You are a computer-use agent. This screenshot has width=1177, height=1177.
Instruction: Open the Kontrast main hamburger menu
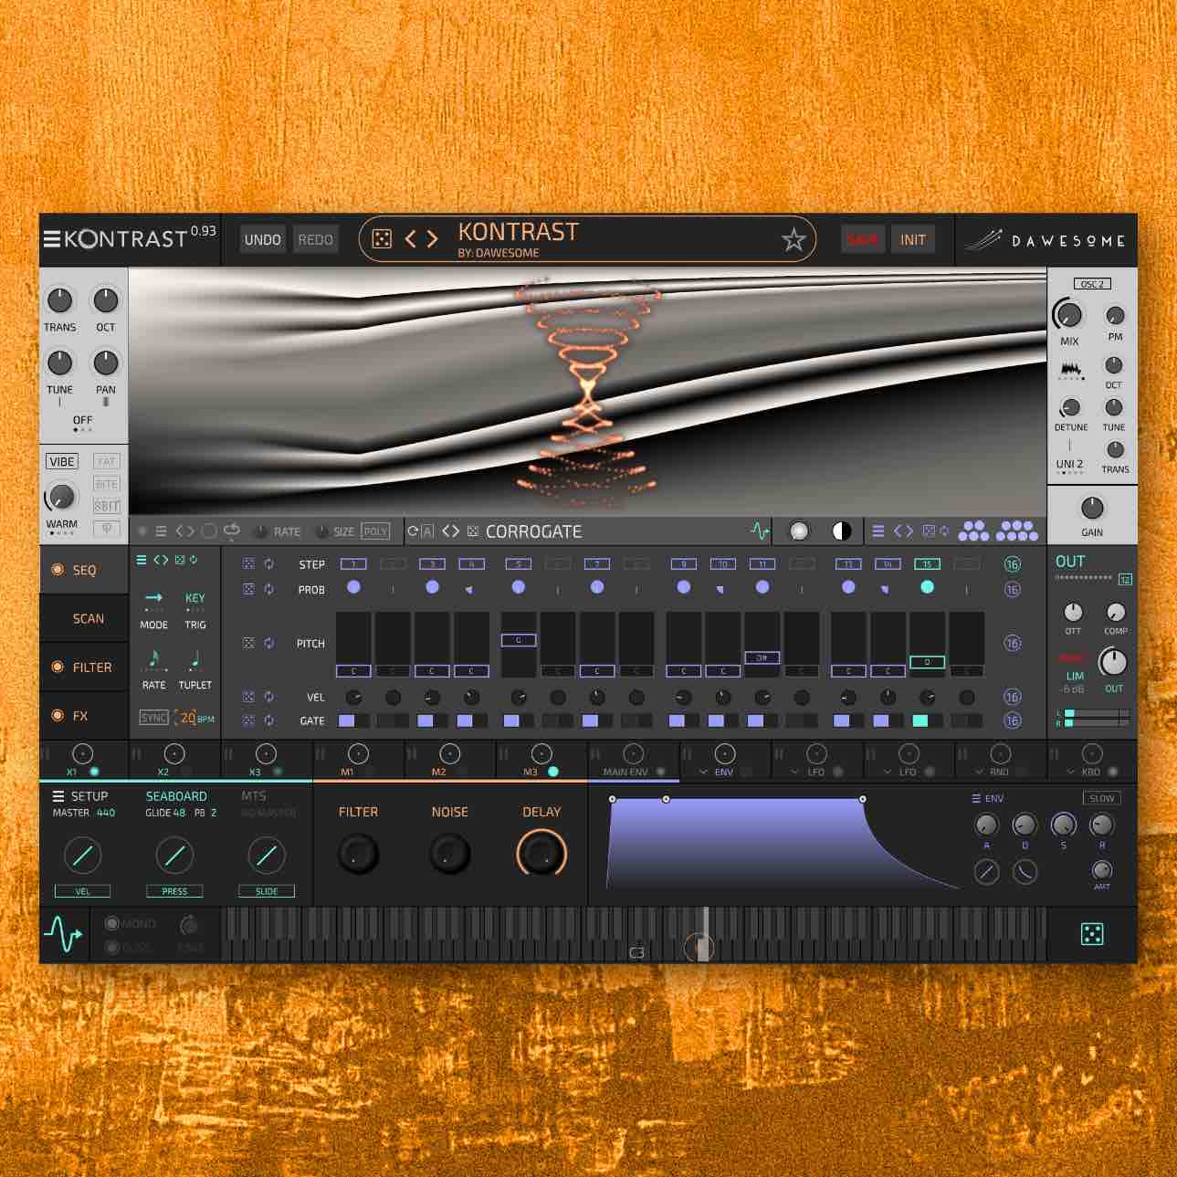[x=52, y=239]
